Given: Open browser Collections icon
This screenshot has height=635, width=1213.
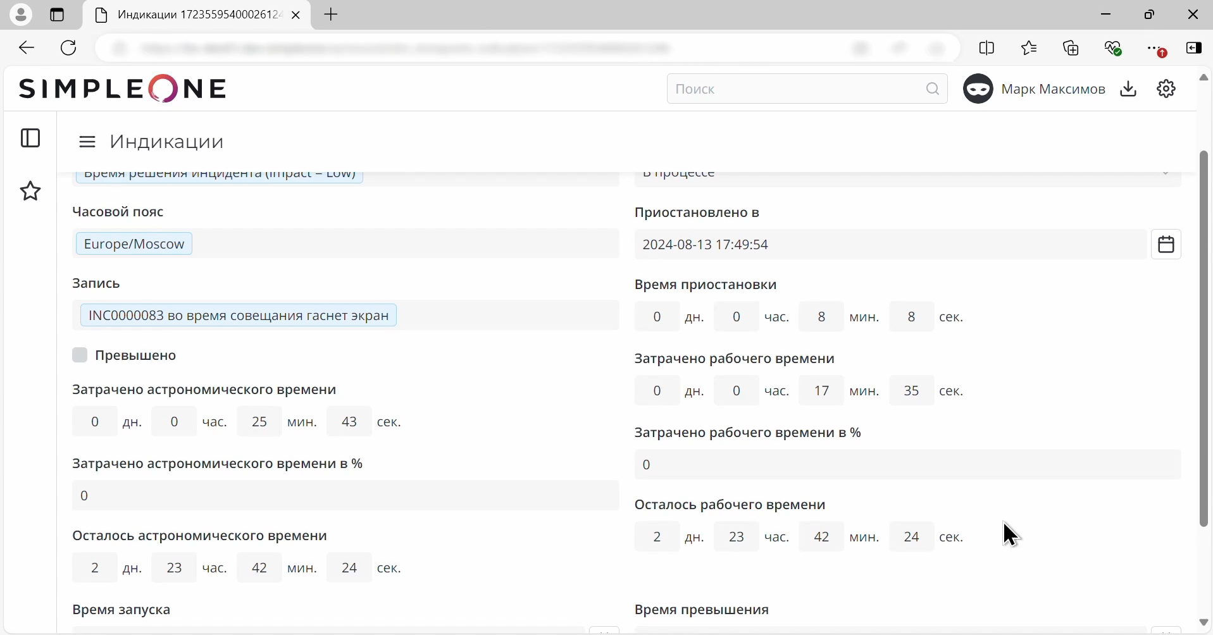Looking at the screenshot, I should 1073,48.
